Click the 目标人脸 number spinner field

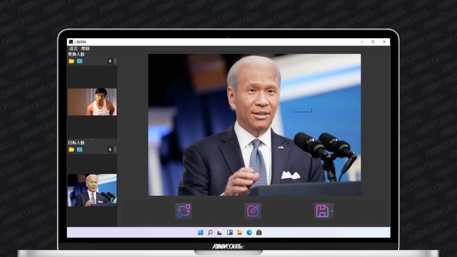(x=110, y=149)
